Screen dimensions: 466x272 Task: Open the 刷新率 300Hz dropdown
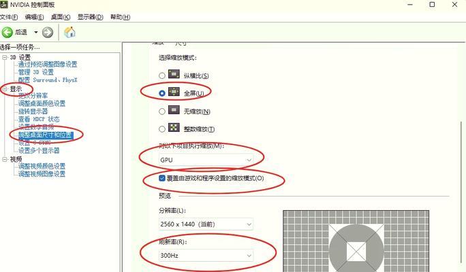click(206, 256)
